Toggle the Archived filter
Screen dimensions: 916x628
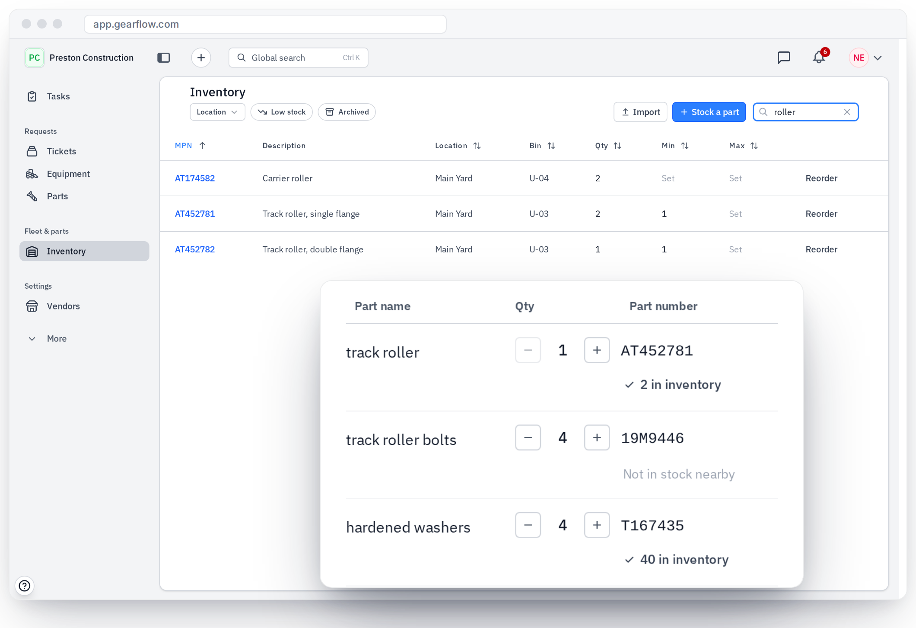click(347, 112)
